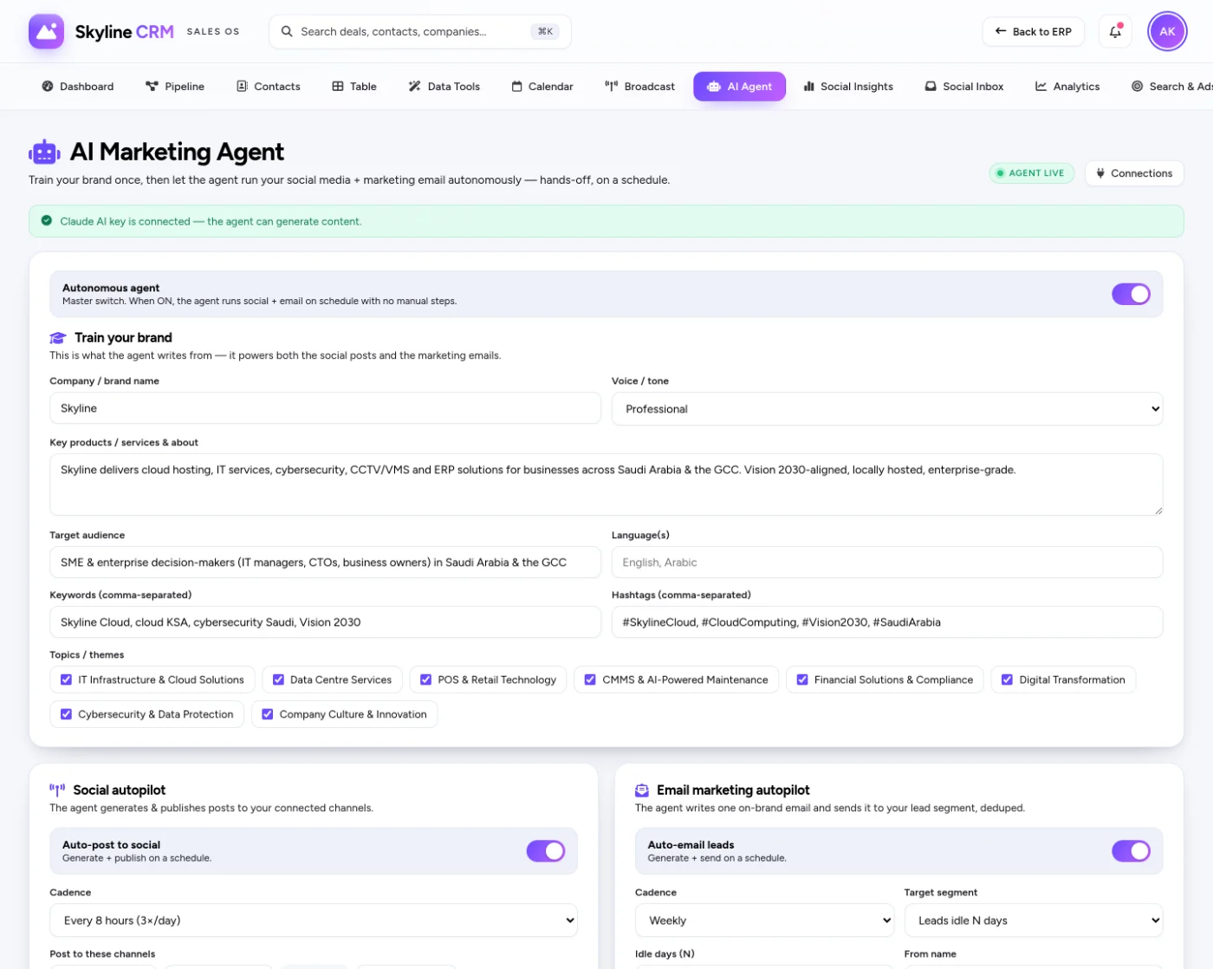
Task: Focus the search deals, contacts, companies field
Action: point(420,31)
